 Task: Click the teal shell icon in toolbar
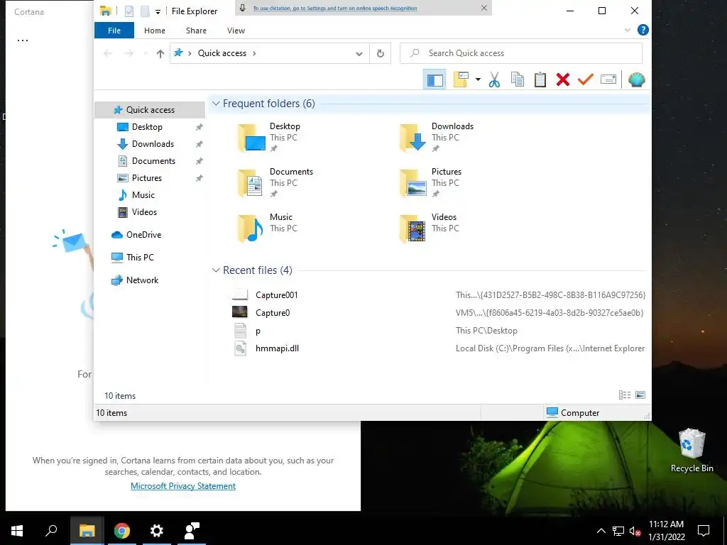pos(637,79)
